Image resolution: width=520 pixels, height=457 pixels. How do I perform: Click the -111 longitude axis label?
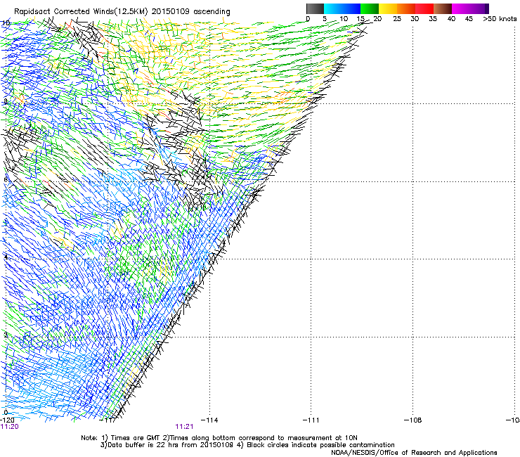(x=311, y=420)
